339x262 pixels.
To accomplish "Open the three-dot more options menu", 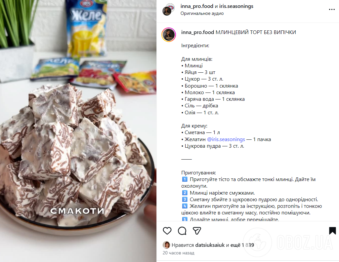I will (x=332, y=10).
